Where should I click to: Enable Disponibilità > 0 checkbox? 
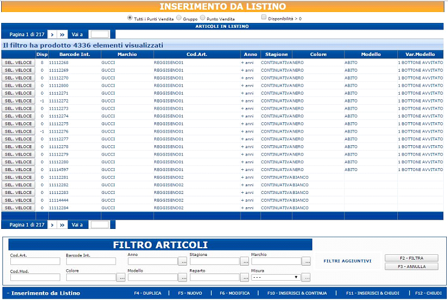(263, 17)
